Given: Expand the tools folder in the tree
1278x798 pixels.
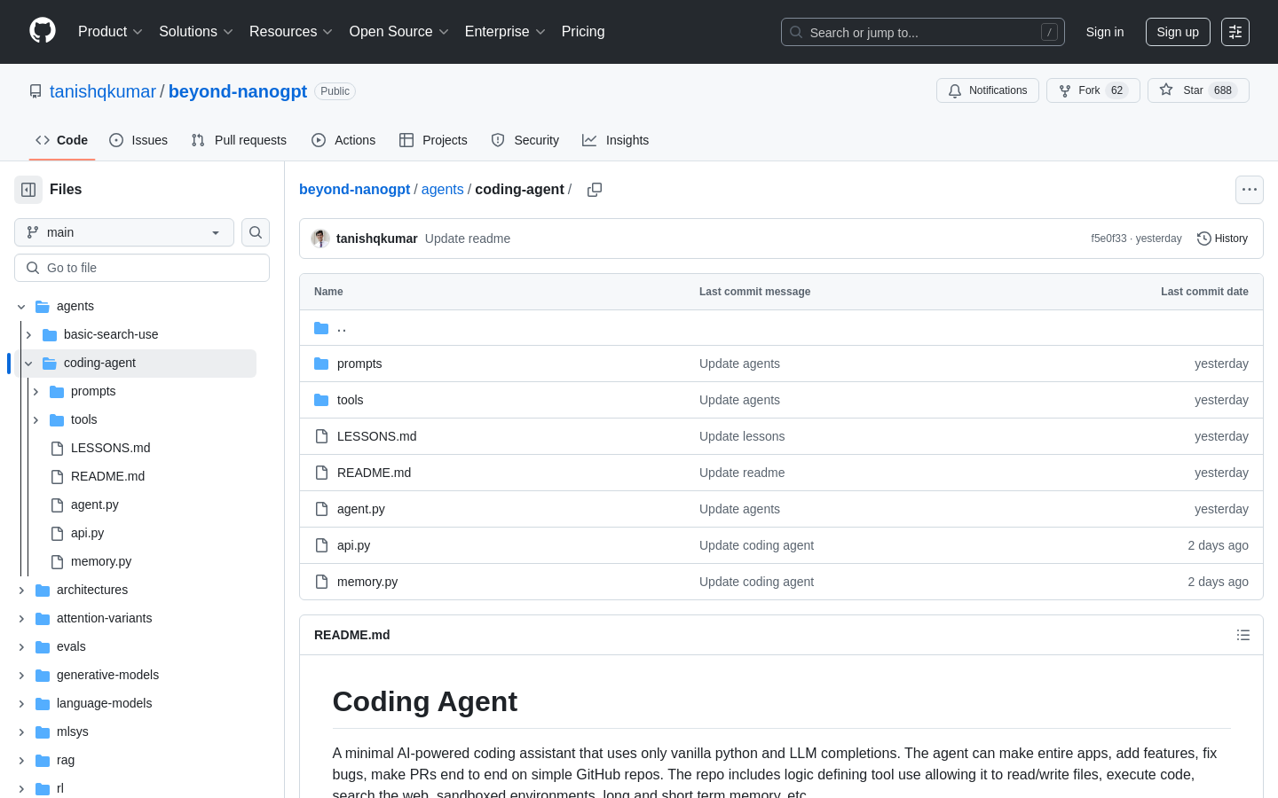Looking at the screenshot, I should (35, 420).
